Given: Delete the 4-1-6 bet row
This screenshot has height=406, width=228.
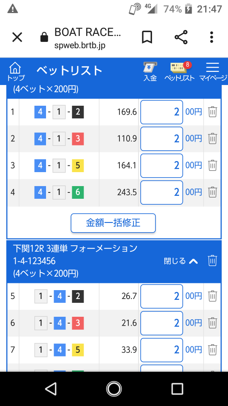Looking at the screenshot, I should (x=212, y=192).
